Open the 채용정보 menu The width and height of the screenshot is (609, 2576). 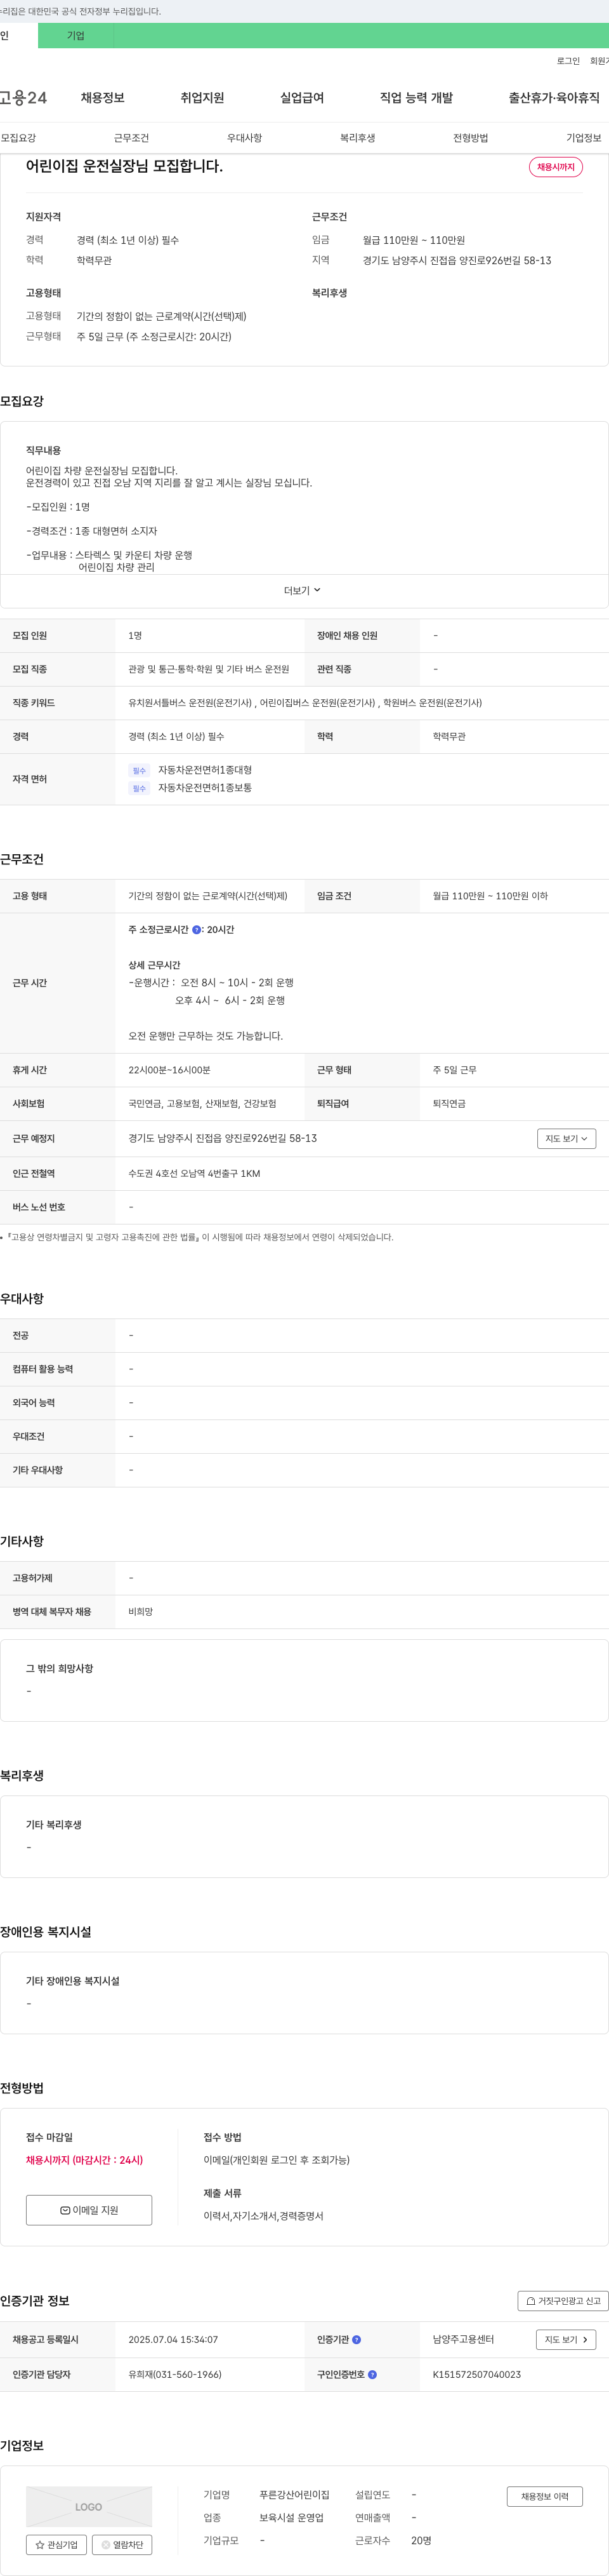[103, 97]
